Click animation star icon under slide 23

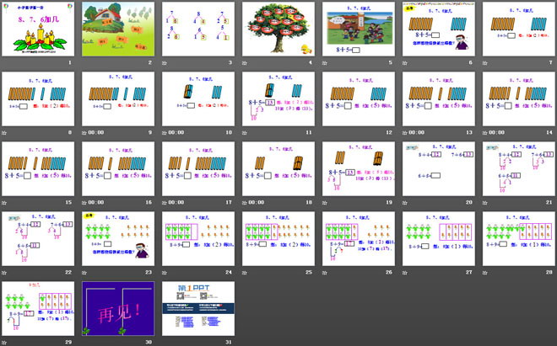[x=84, y=272]
